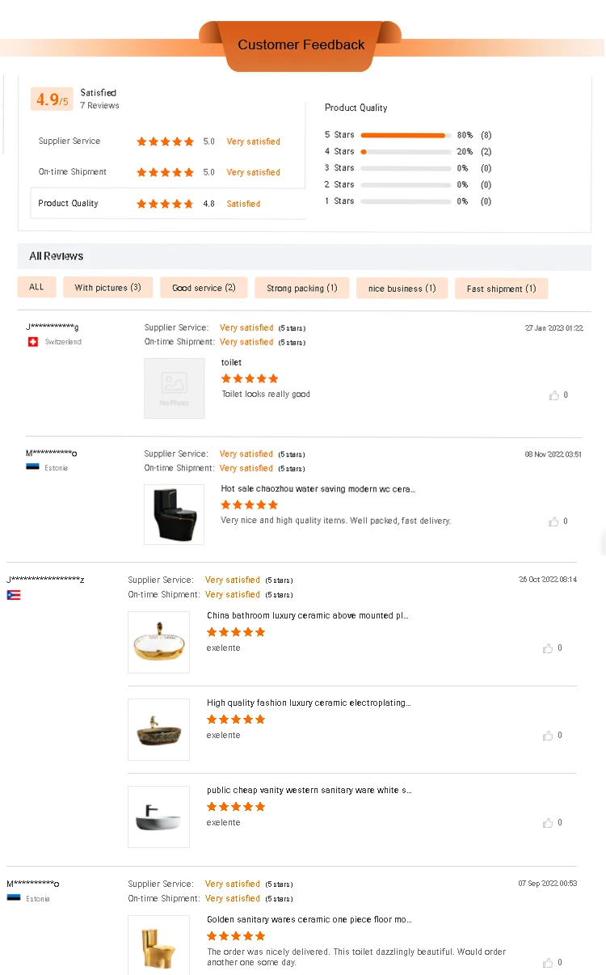This screenshot has height=975, width=606.
Task: Filter by Strong packing (1)
Action: click(302, 289)
